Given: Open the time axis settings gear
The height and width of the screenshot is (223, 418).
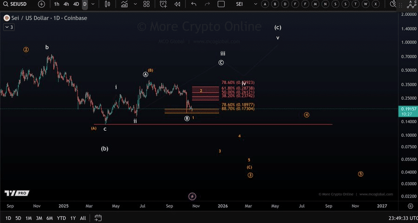Looking at the screenshot, I should pos(410,205).
